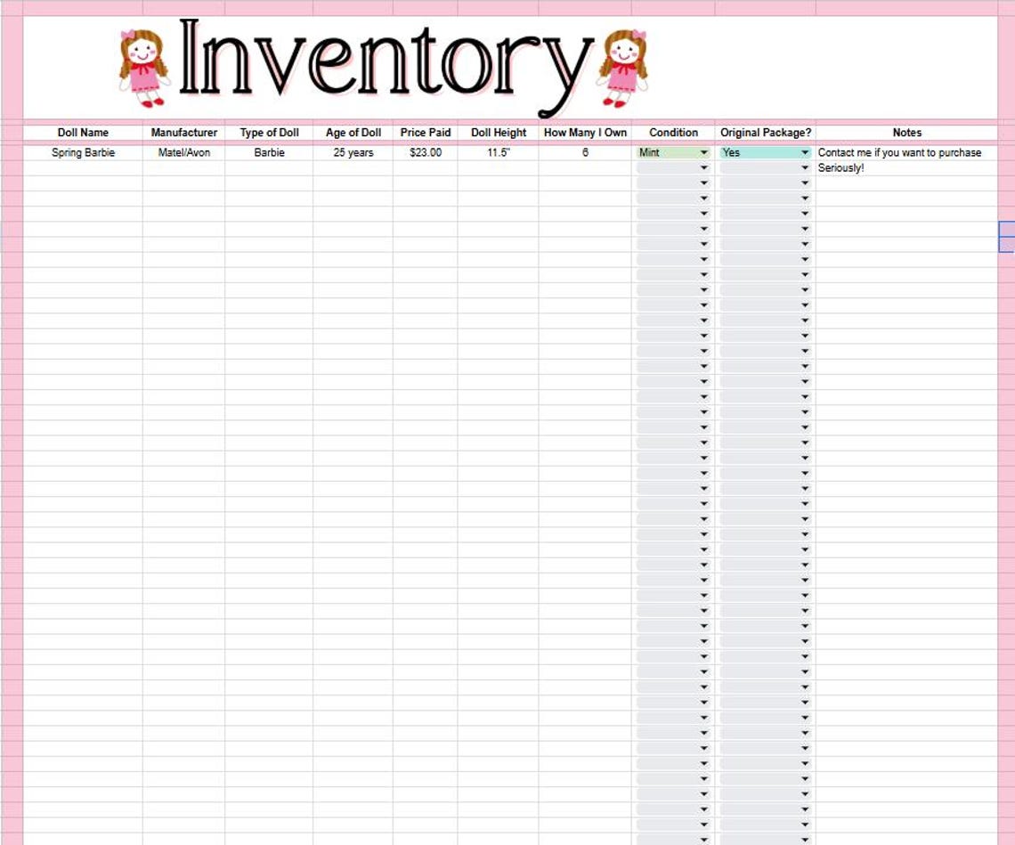Select the How Many I Own header

[585, 133]
